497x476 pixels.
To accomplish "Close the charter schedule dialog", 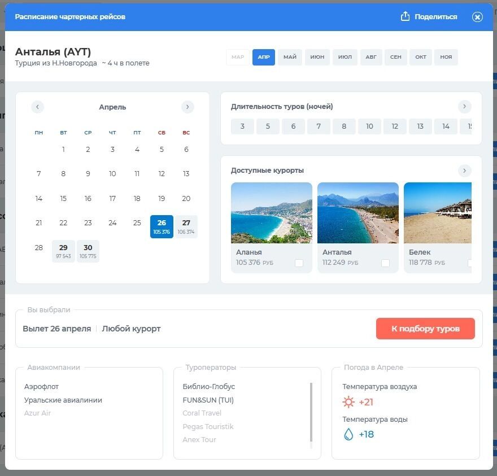I will tap(477, 17).
